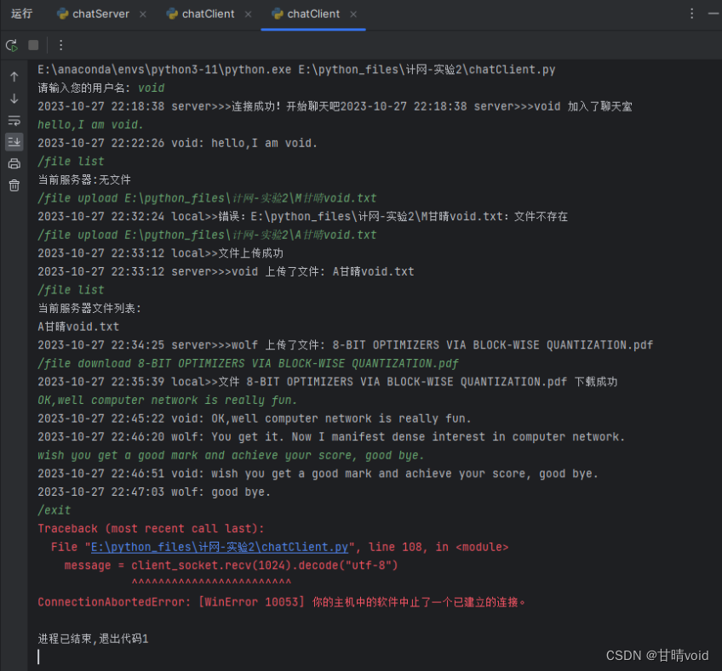Enable scroll-to-end icon highlight

tap(14, 141)
